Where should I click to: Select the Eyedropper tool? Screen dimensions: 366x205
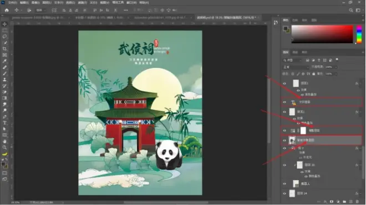(x=4, y=61)
